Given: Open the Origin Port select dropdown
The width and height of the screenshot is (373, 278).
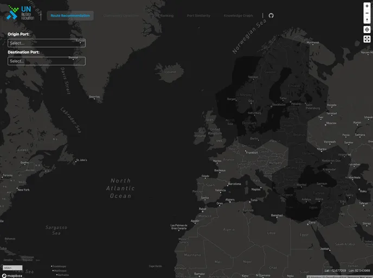Looking at the screenshot, I should pyautogui.click(x=47, y=43).
